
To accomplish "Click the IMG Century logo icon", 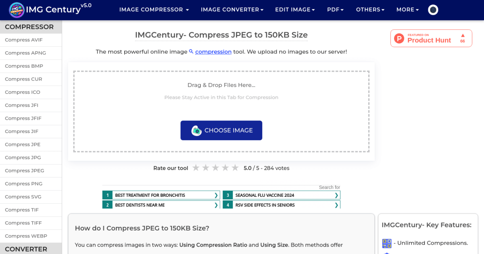I will pos(16,9).
